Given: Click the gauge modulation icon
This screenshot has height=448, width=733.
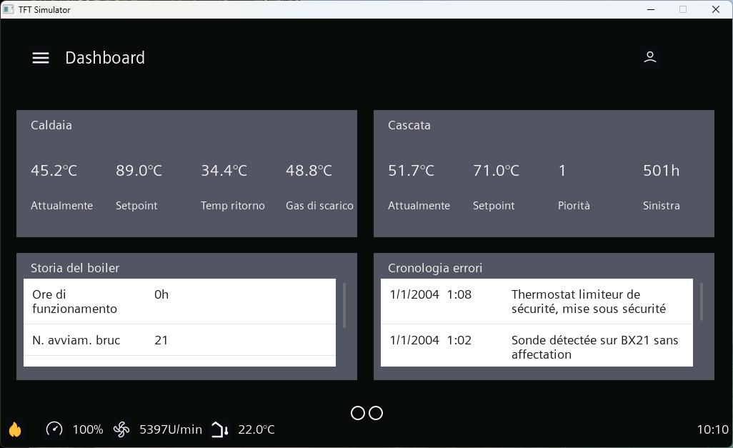Looking at the screenshot, I should [54, 429].
